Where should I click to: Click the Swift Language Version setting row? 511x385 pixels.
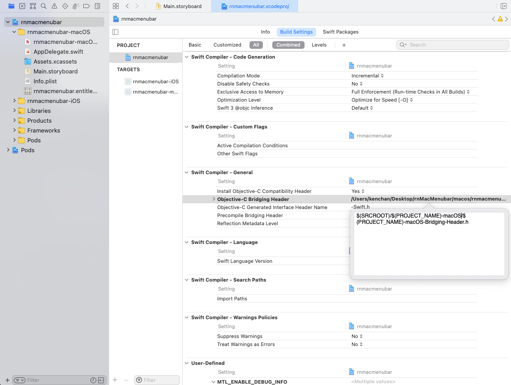pos(245,261)
